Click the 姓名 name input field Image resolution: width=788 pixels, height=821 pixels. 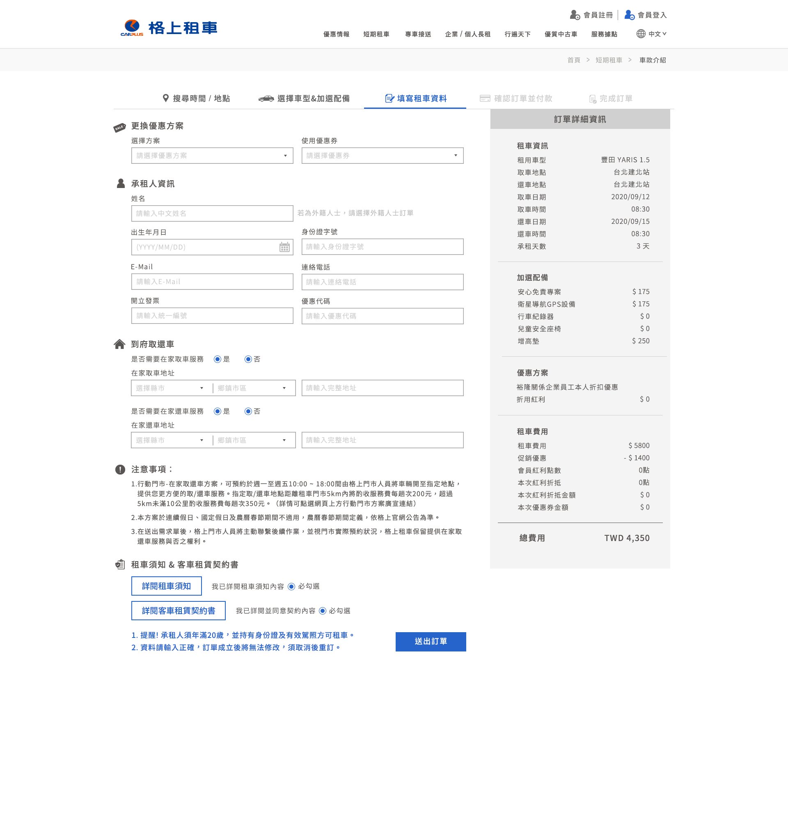point(212,213)
